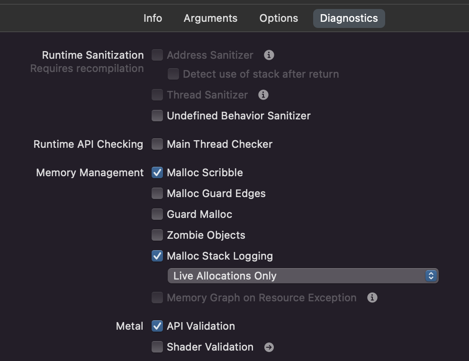Viewport: 469px width, 361px height.
Task: Uncheck Metal API Validation
Action: click(157, 326)
